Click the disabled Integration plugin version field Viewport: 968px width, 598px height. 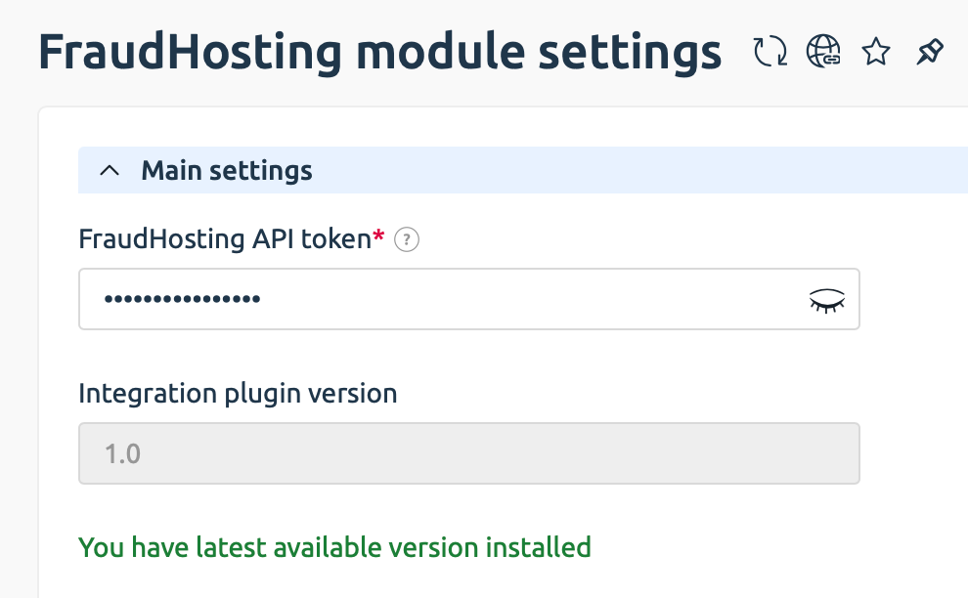[x=468, y=453]
